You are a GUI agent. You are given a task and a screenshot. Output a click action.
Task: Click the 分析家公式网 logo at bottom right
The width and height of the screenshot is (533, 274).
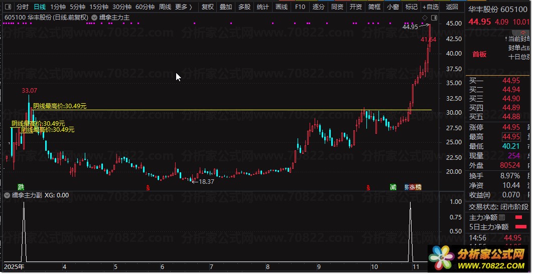tap(477, 258)
